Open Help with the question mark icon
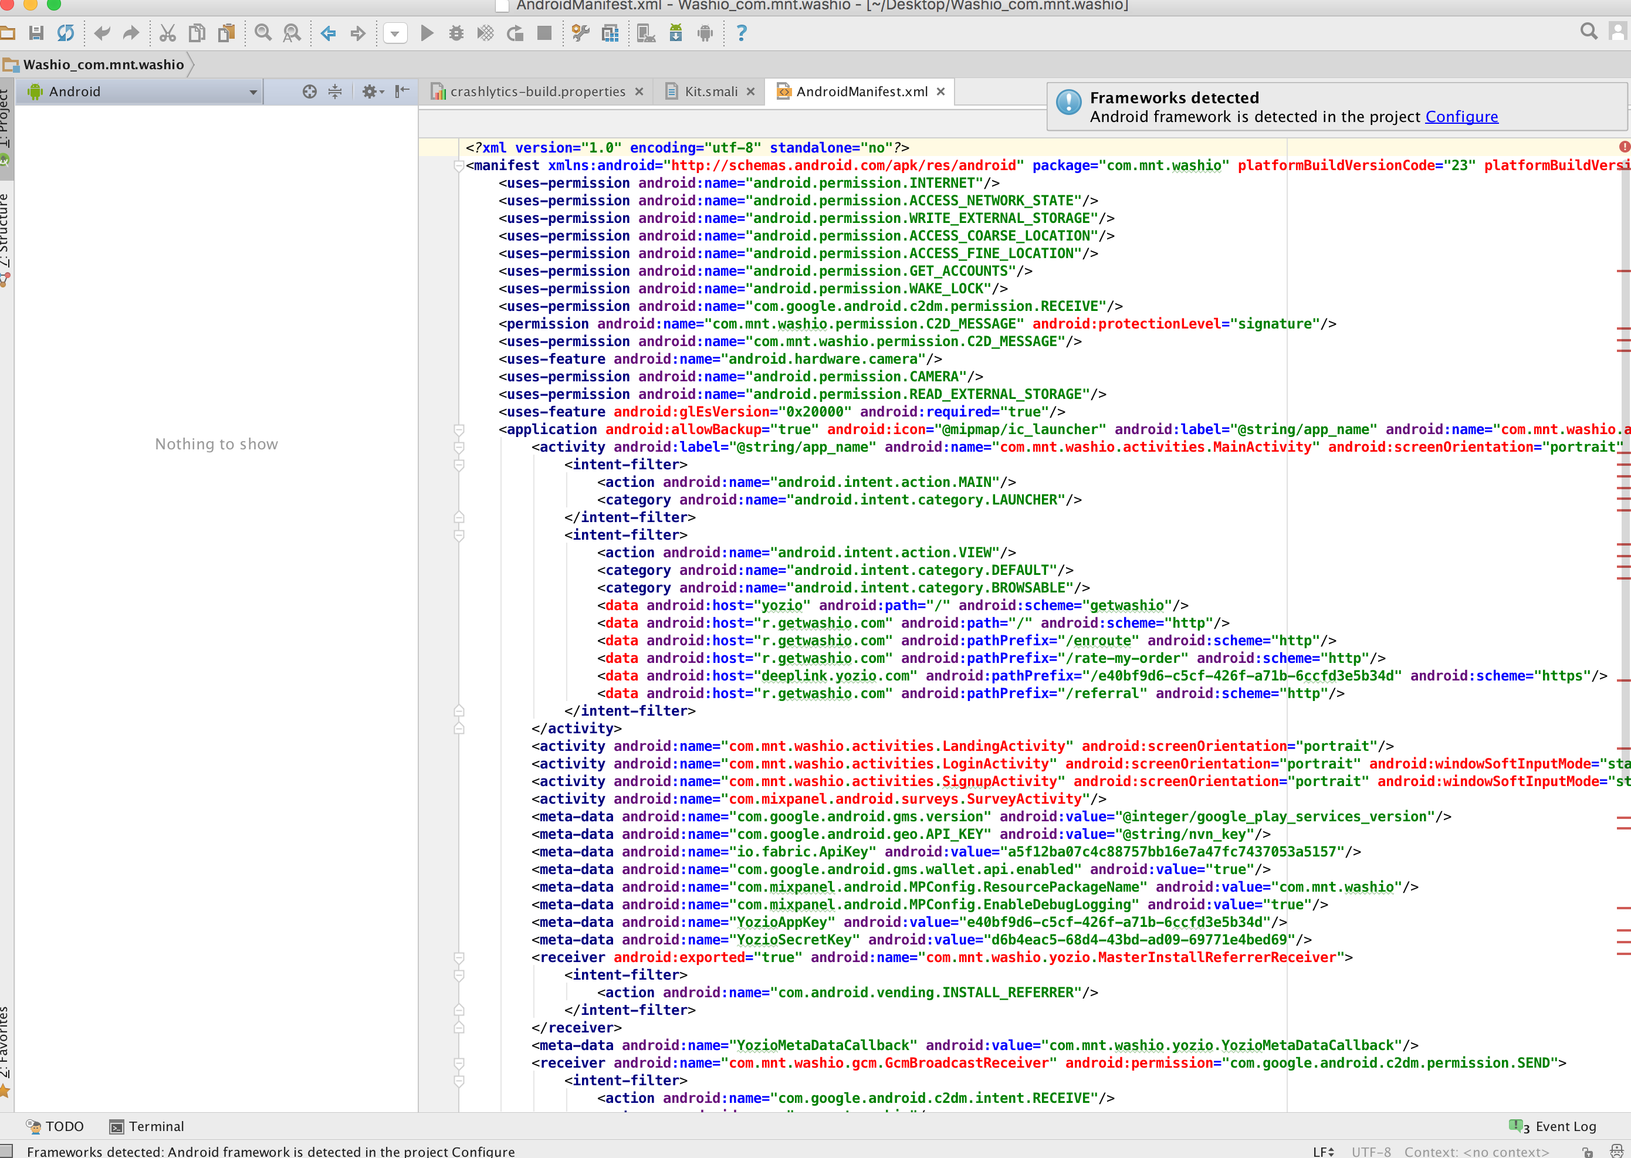1631x1158 pixels. [x=742, y=33]
